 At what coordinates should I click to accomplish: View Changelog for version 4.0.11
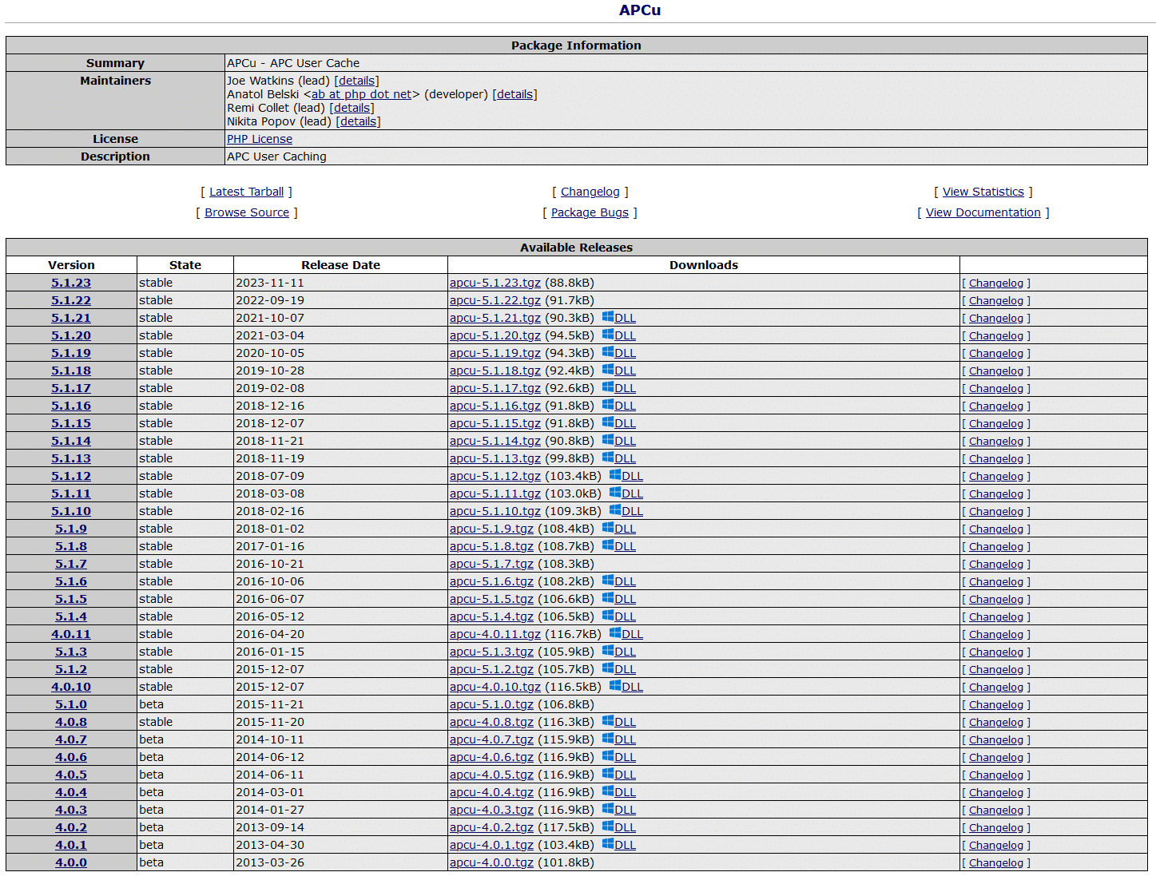(x=996, y=634)
